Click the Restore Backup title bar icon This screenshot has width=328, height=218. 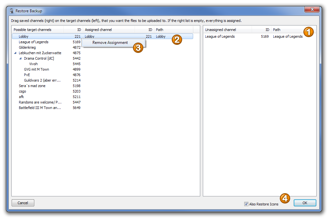pyautogui.click(x=12, y=11)
